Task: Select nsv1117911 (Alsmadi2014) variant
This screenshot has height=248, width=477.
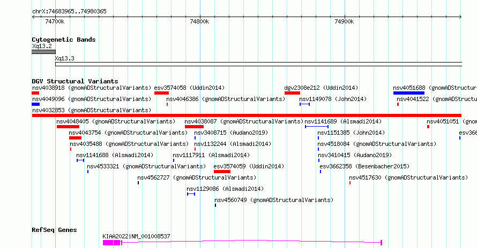Action: pyautogui.click(x=211, y=156)
